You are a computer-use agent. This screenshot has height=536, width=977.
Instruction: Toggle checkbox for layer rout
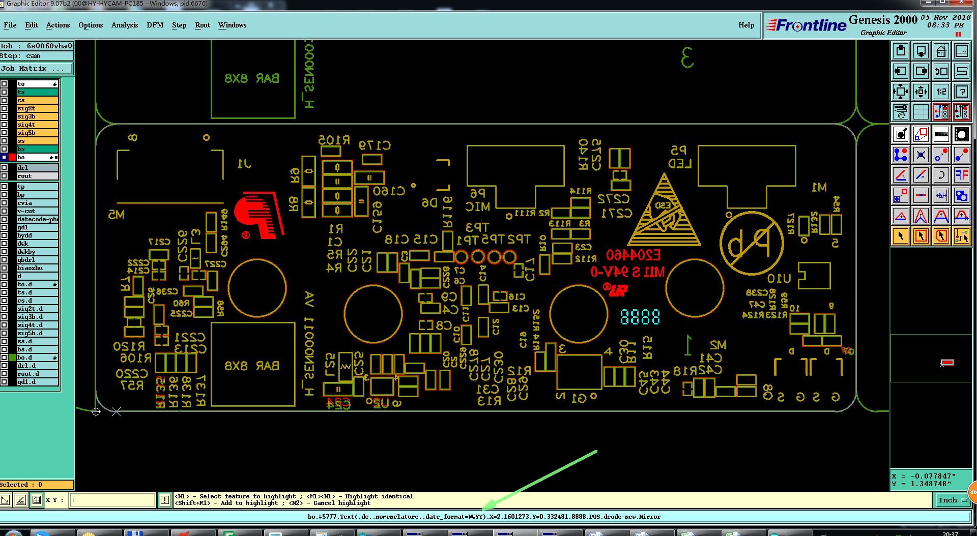click(4, 176)
